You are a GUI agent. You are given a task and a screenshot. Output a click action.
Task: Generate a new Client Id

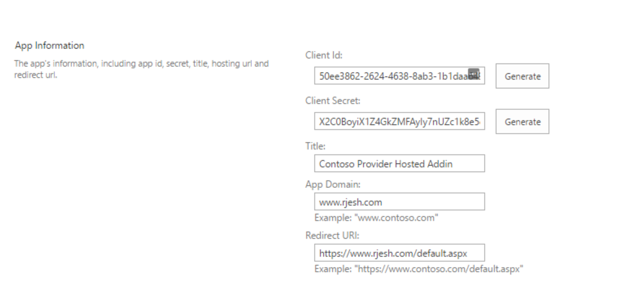522,76
